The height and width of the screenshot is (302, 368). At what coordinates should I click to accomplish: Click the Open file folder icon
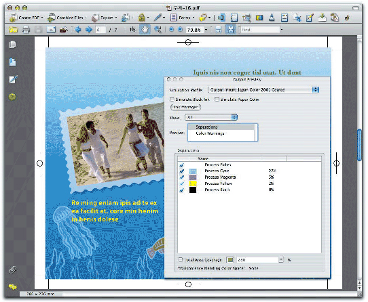(14, 30)
